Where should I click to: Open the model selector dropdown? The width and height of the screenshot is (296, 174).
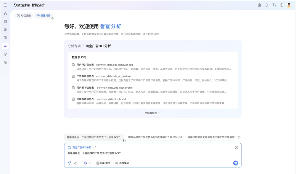pyautogui.click(x=88, y=163)
